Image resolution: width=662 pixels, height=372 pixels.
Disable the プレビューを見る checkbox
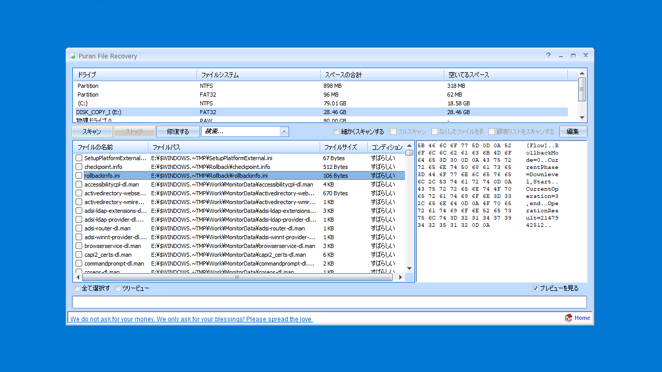pos(535,288)
